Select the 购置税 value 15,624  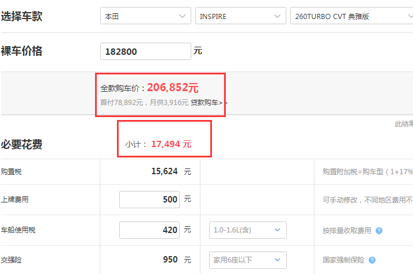(164, 171)
